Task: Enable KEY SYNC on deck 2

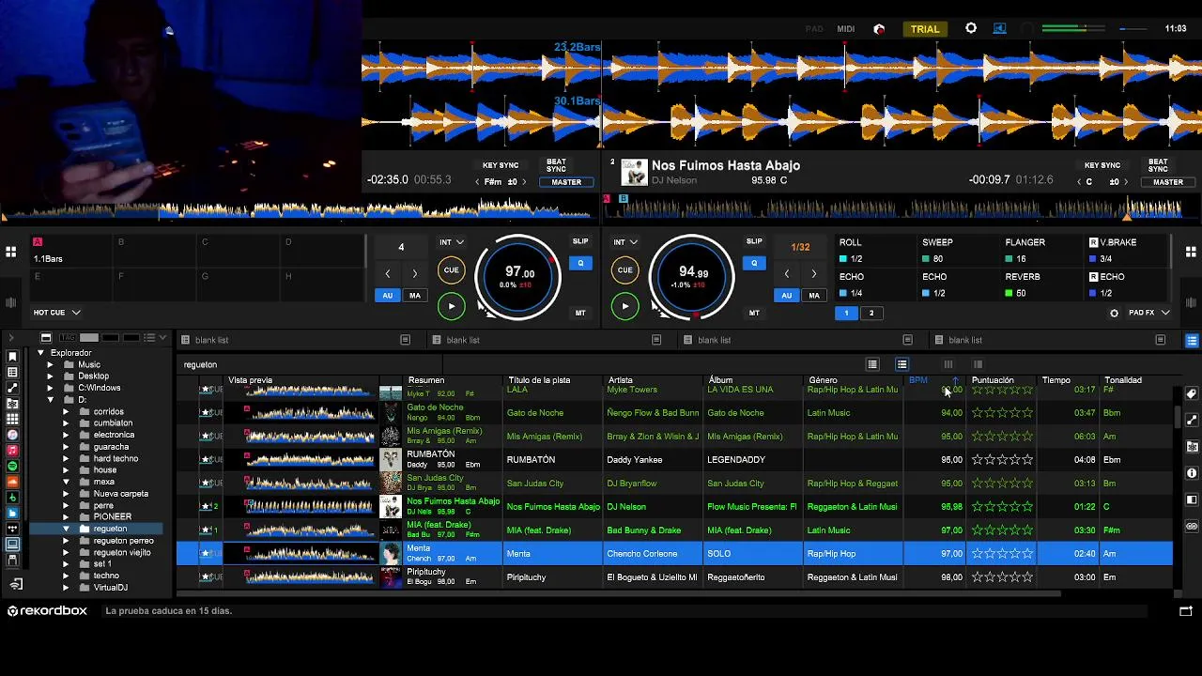Action: click(1102, 165)
